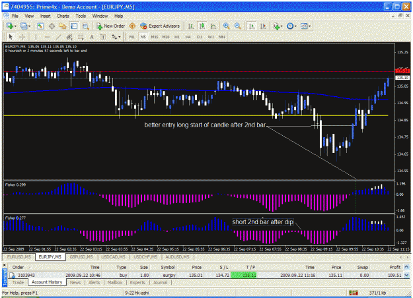Expand the Profiles dropdown arrow
The image size is (413, 298).
point(29,26)
